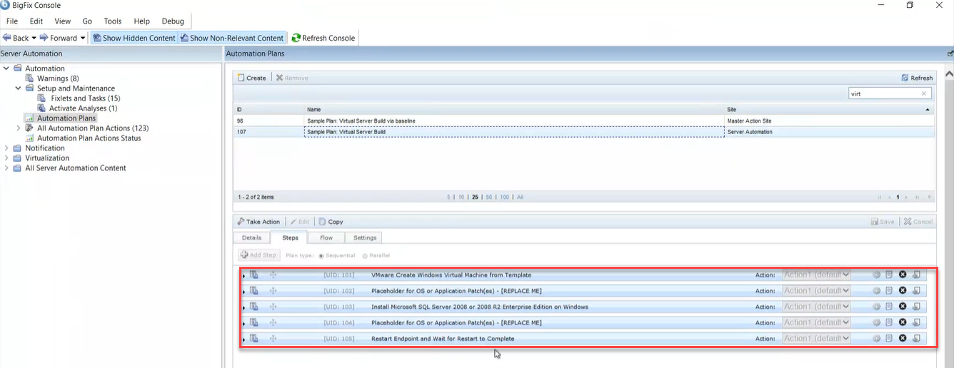Click the Warnings (8) node icon

tap(29, 78)
